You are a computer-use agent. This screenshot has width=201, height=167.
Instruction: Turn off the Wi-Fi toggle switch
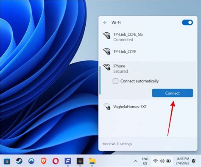click(187, 23)
